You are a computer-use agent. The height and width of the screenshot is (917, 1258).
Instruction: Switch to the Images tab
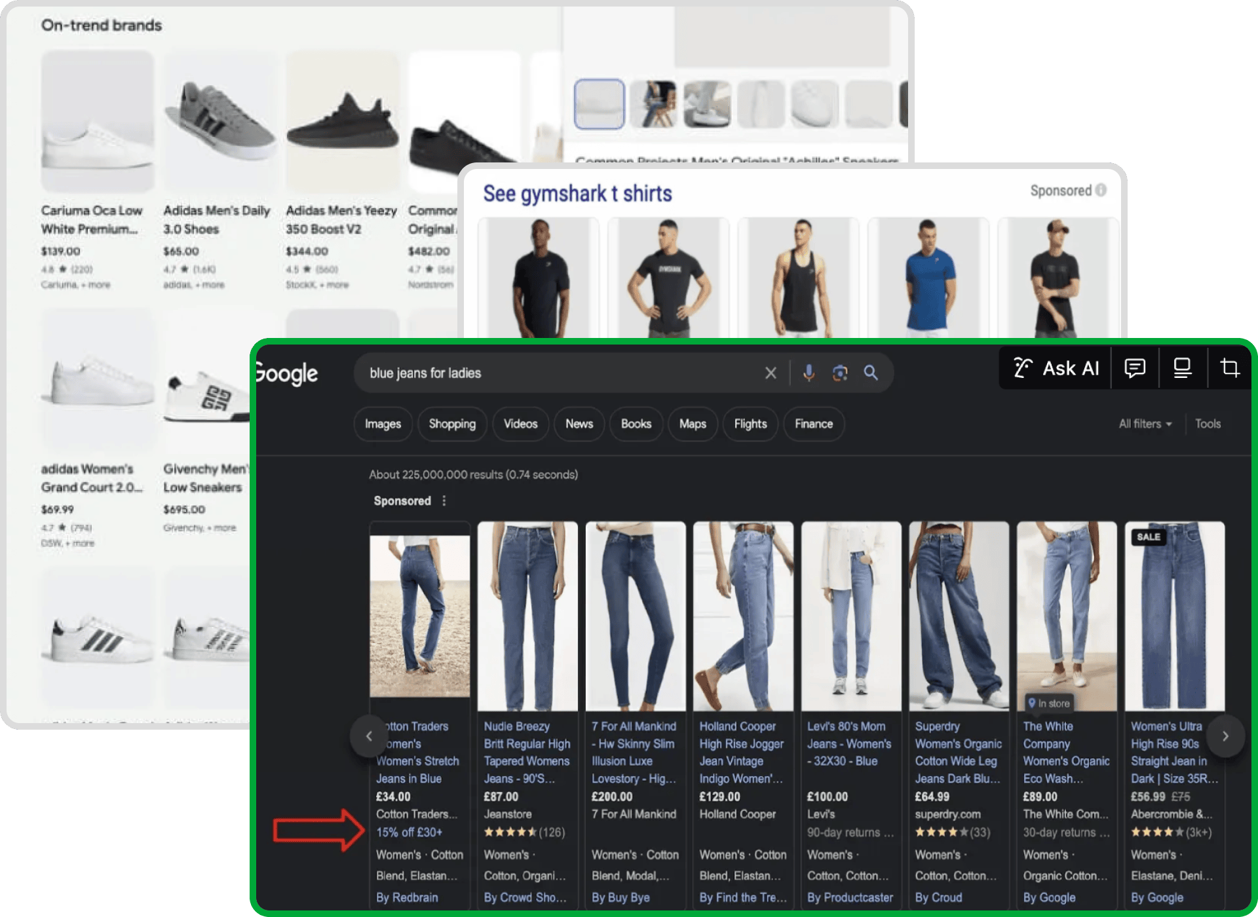pyautogui.click(x=383, y=424)
